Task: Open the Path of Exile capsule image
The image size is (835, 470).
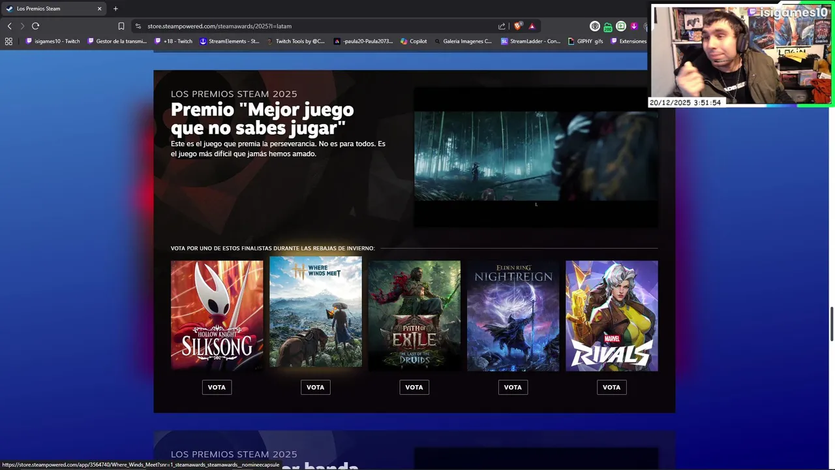Action: coord(414,316)
